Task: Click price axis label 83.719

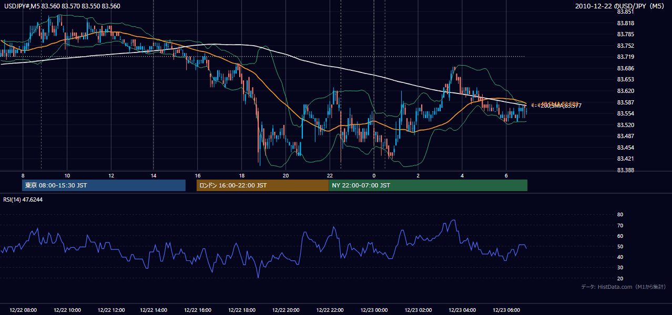Action: click(x=625, y=57)
